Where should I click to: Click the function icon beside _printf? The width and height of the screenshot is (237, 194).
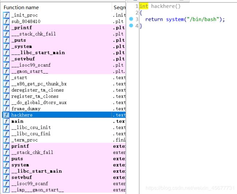6,28
